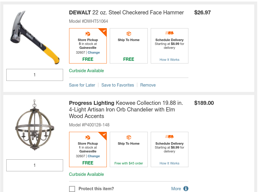Remove the DEWALT hammer from cart
Screen dimensions: 259x192
point(148,85)
